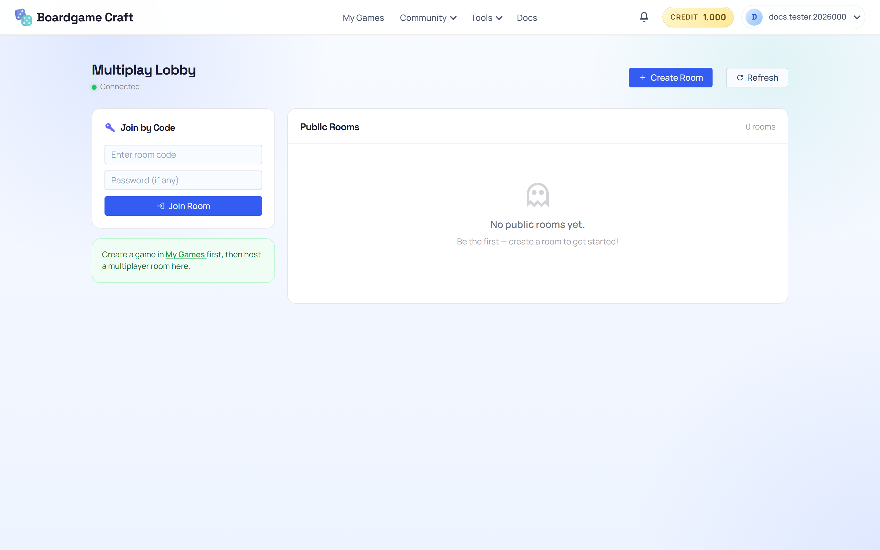This screenshot has height=550, width=880.
Task: Click the green Connected status dot
Action: 94,87
